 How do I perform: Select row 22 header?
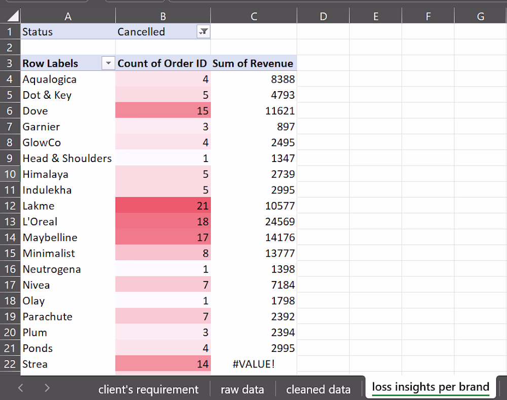[x=10, y=364]
